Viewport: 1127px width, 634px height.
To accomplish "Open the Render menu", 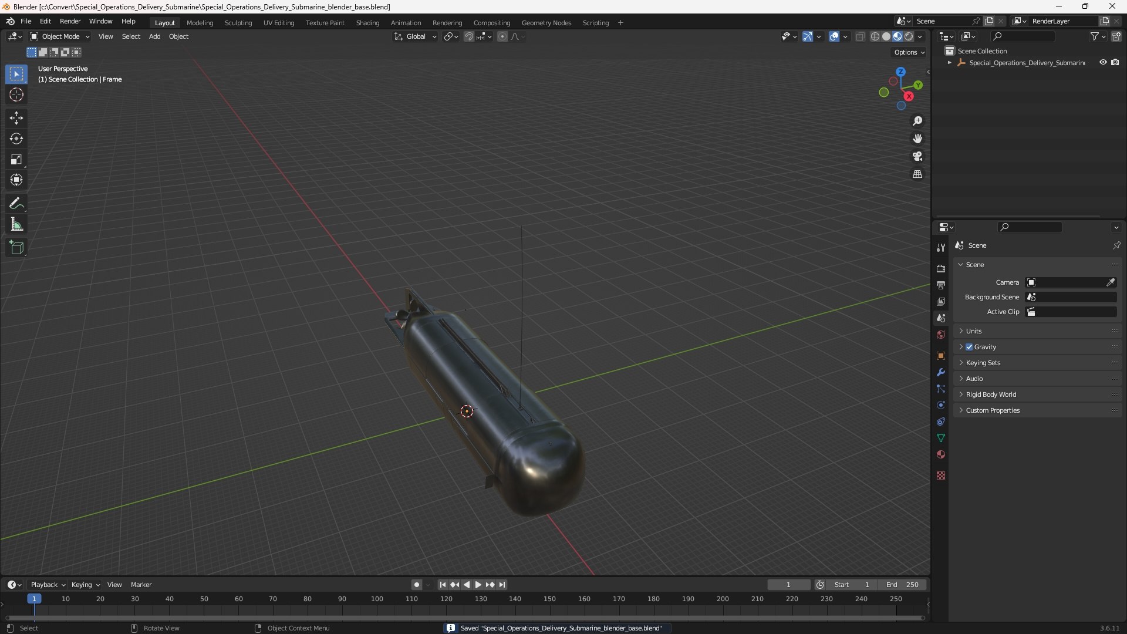I will (70, 21).
